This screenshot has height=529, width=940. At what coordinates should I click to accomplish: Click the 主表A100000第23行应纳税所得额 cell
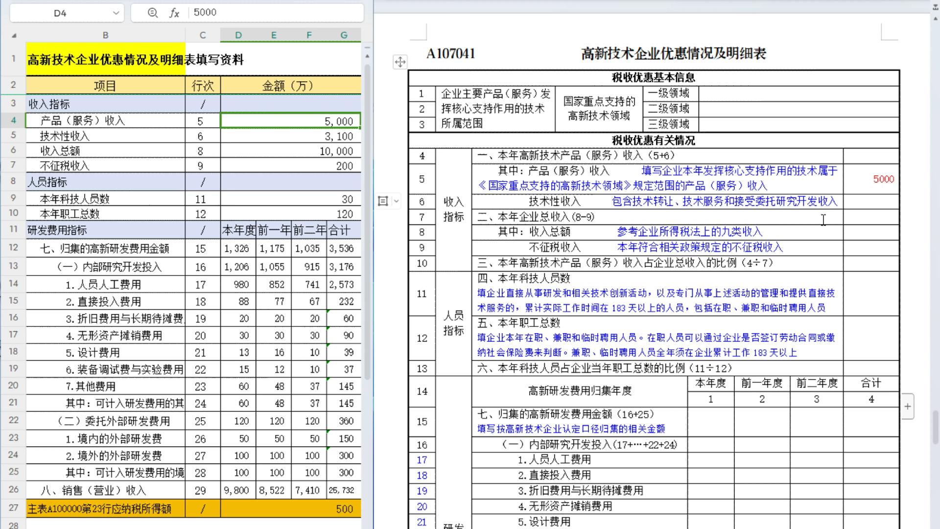(x=105, y=508)
